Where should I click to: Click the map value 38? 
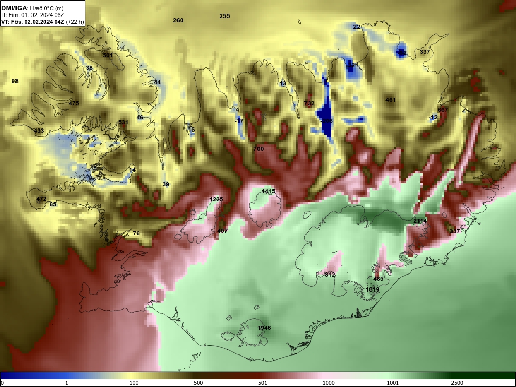click(89, 68)
